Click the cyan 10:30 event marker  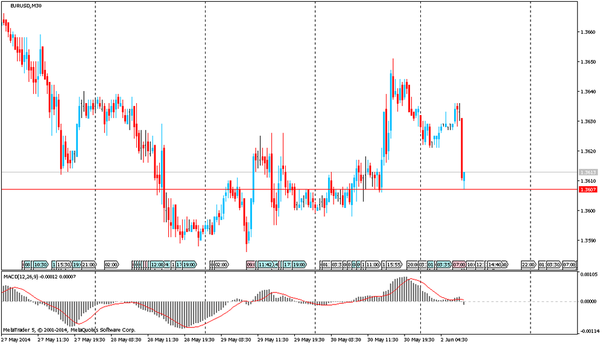(x=40, y=265)
